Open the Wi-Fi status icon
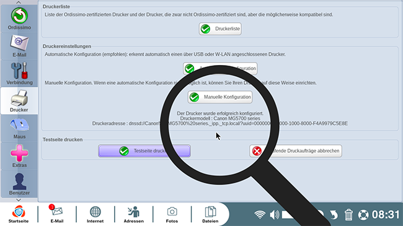This screenshot has width=403, height=226. (x=260, y=214)
